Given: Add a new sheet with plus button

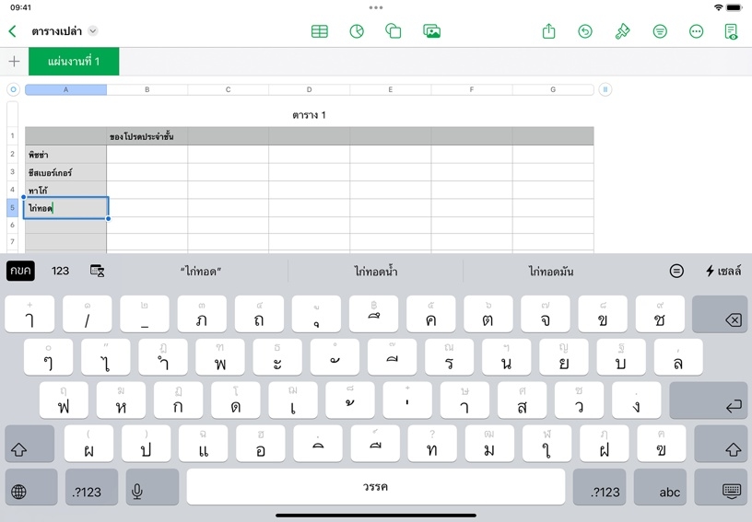Looking at the screenshot, I should pyautogui.click(x=14, y=62).
